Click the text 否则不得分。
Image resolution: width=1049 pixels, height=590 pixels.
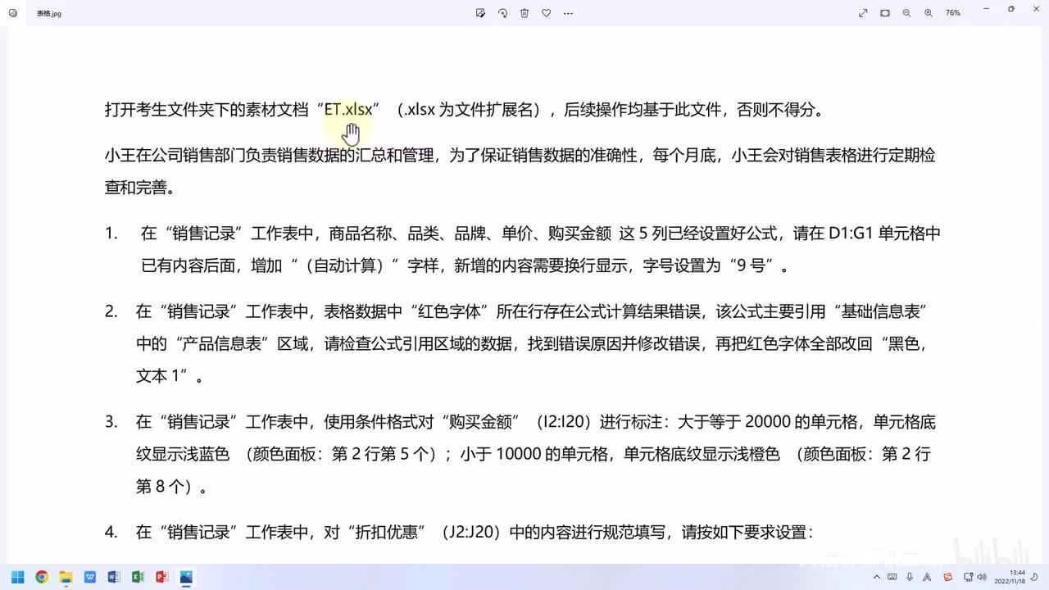[781, 109]
